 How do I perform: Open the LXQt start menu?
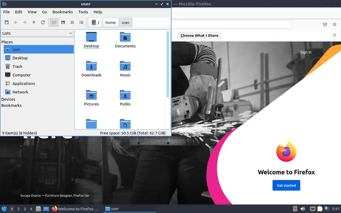4,209
